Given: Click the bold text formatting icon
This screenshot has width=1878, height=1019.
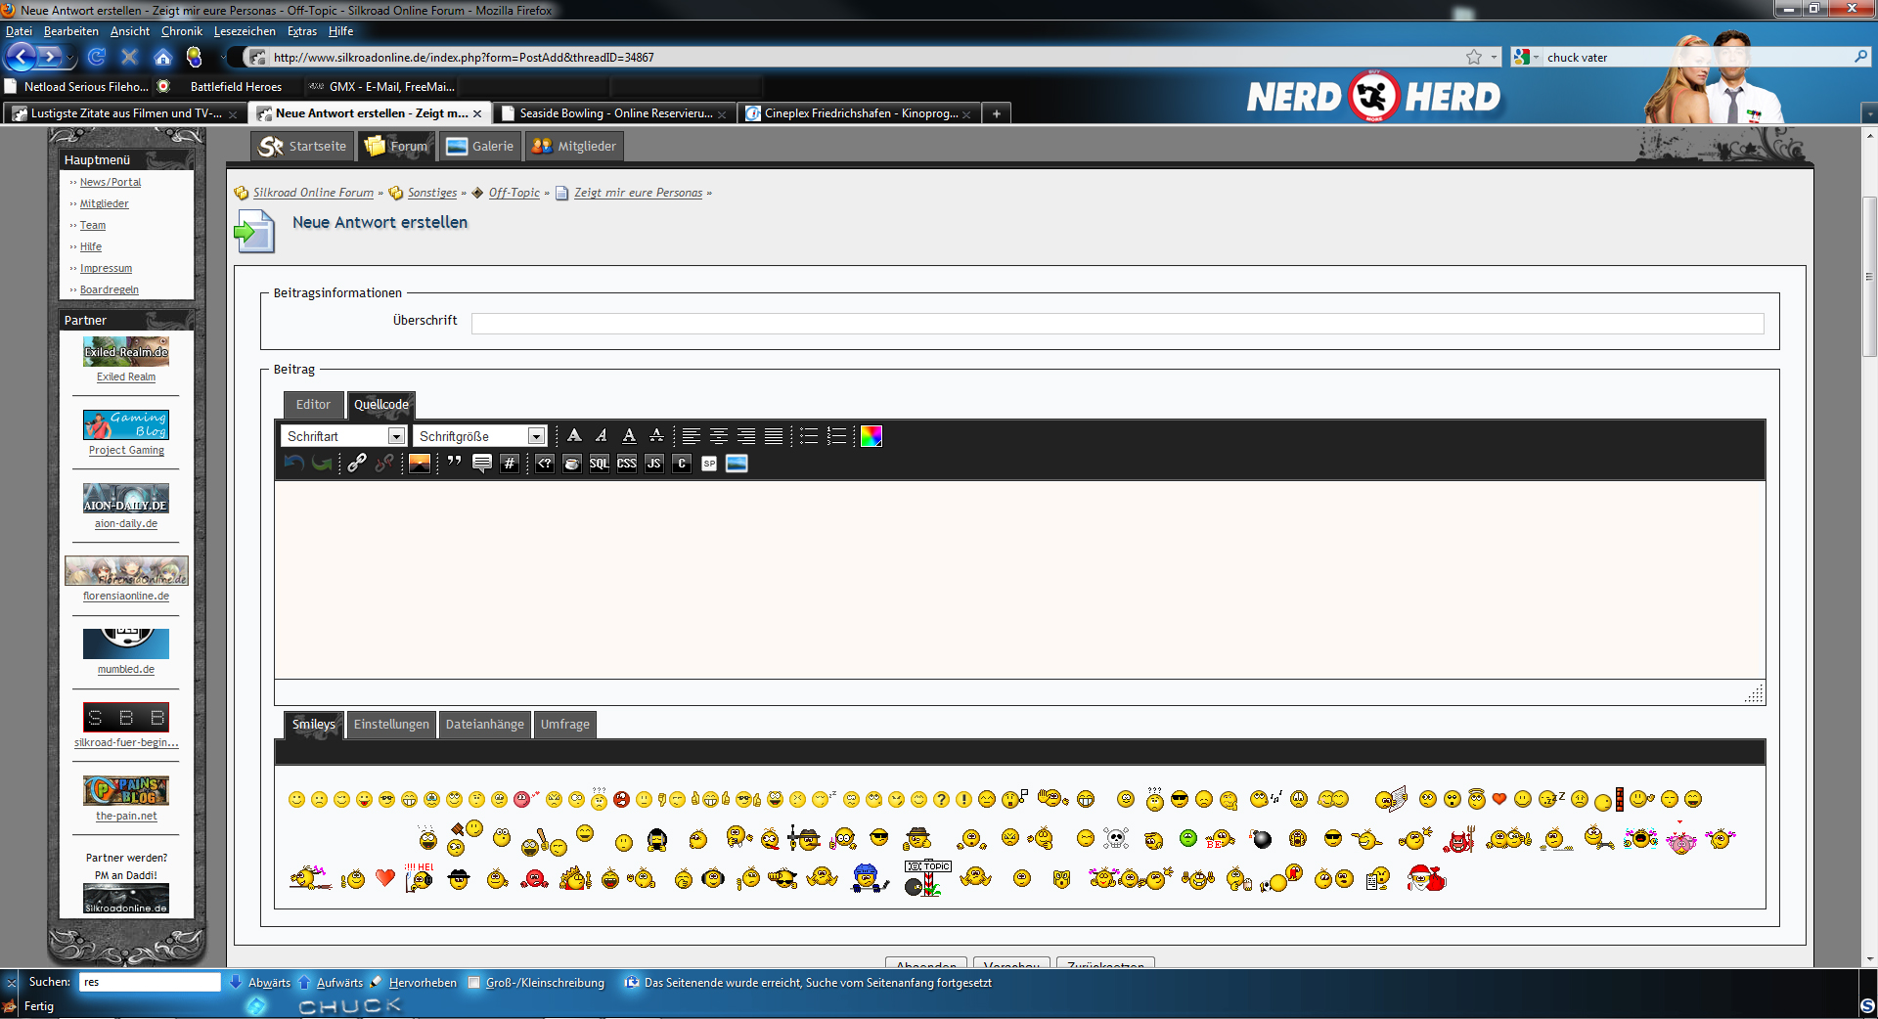Looking at the screenshot, I should (574, 436).
